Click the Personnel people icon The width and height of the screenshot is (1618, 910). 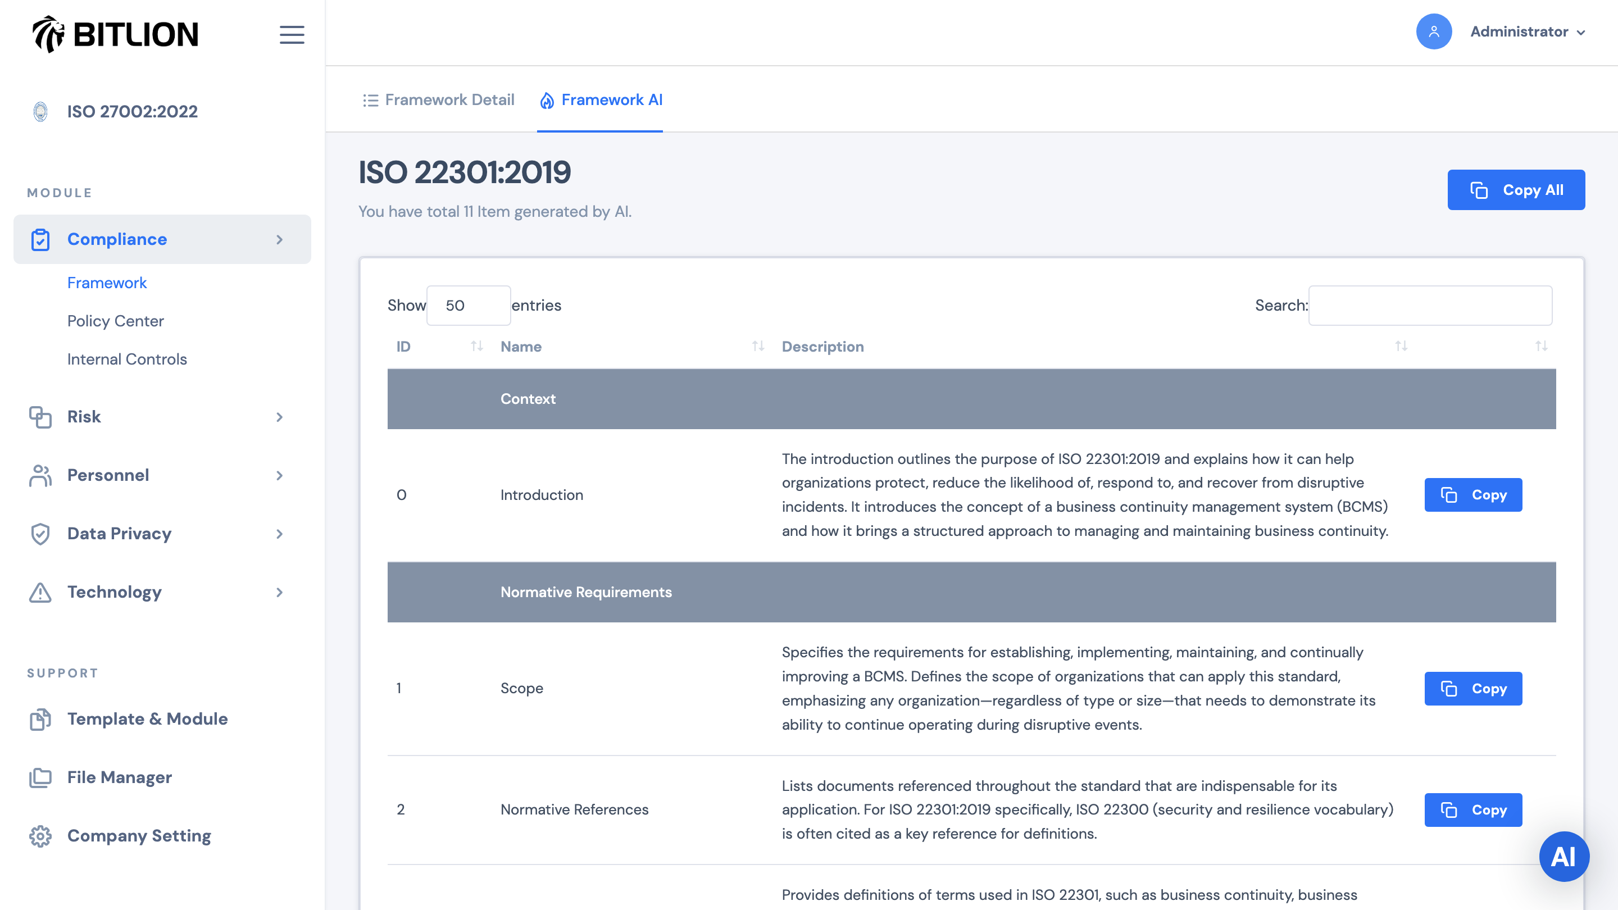click(x=40, y=475)
